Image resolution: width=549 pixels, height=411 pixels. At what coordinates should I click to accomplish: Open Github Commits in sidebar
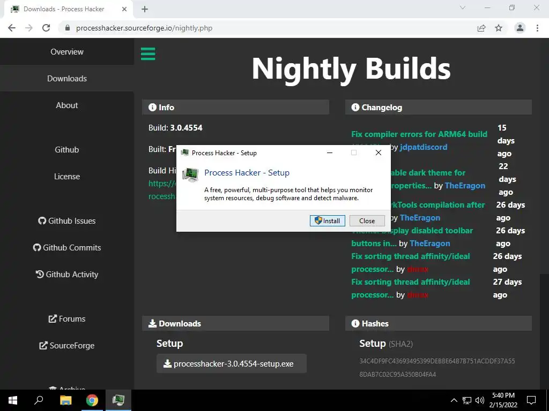coord(67,247)
